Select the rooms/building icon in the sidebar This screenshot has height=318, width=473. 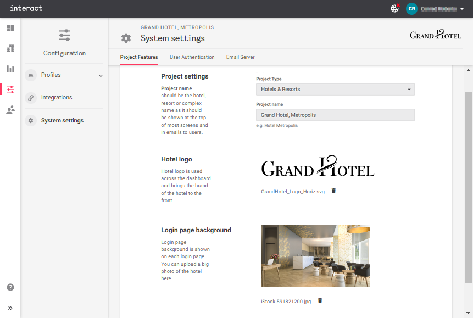(x=10, y=48)
